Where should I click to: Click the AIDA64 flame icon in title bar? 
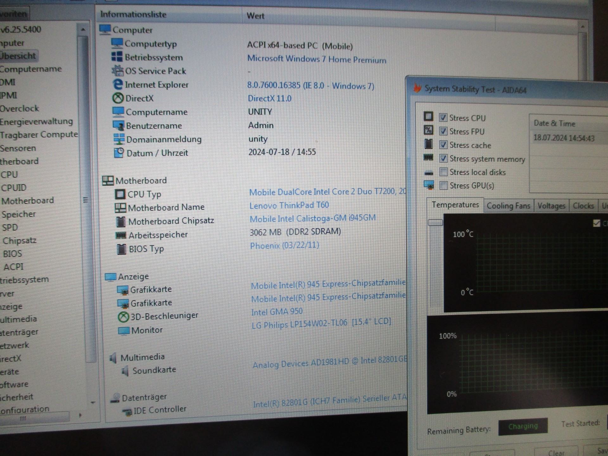point(417,88)
